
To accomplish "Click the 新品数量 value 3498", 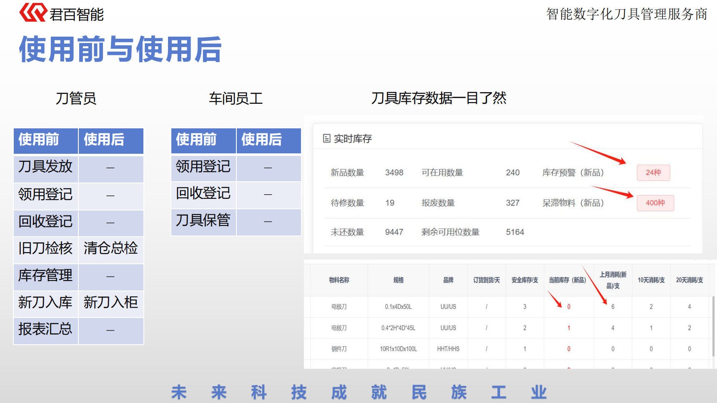I will coord(394,173).
